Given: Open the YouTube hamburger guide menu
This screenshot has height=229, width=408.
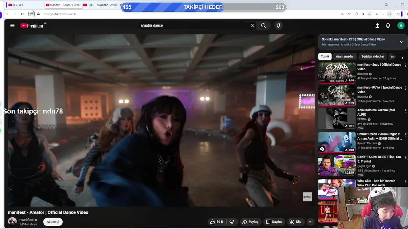Looking at the screenshot, I should pyautogui.click(x=12, y=25).
